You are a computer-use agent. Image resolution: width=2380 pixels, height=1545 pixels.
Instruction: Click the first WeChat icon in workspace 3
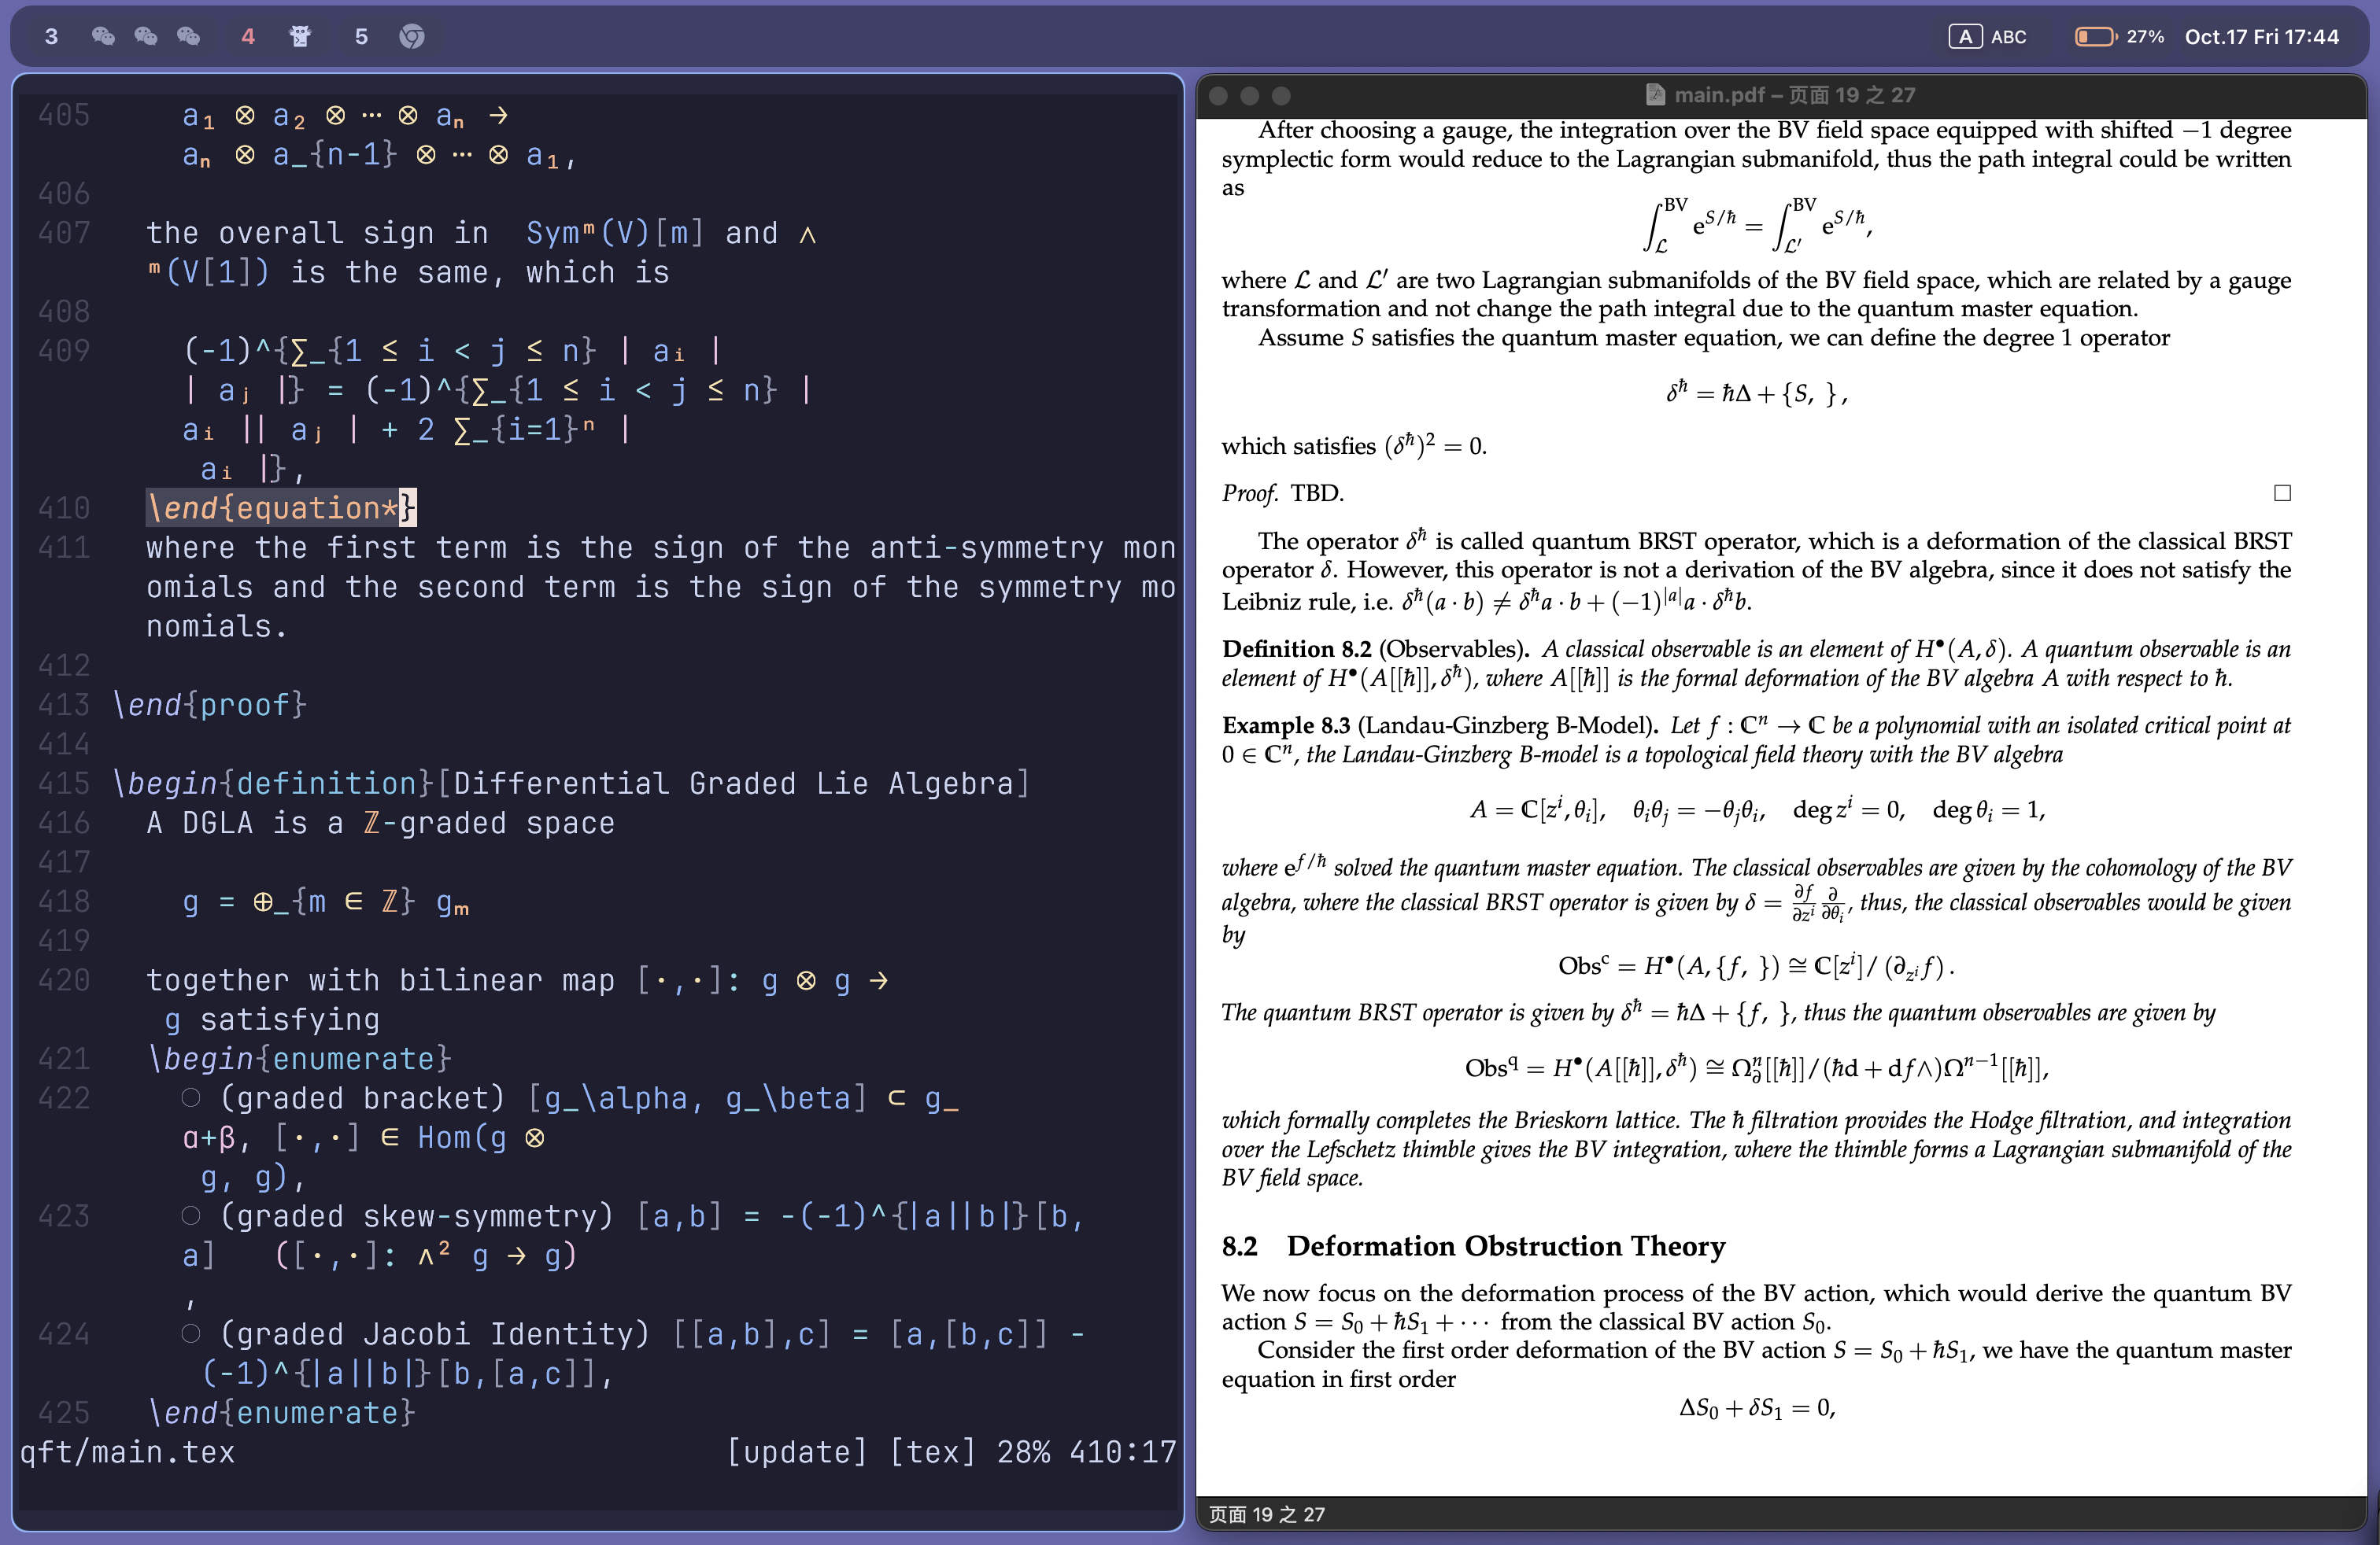[x=103, y=37]
